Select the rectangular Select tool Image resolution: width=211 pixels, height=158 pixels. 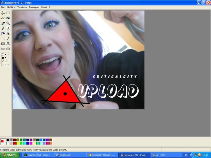coord(8,13)
